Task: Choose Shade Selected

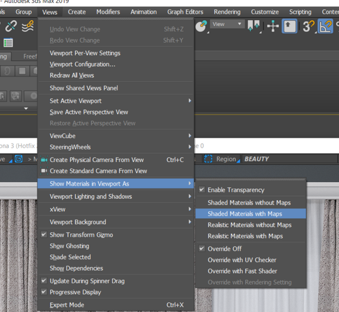Action: (115, 257)
